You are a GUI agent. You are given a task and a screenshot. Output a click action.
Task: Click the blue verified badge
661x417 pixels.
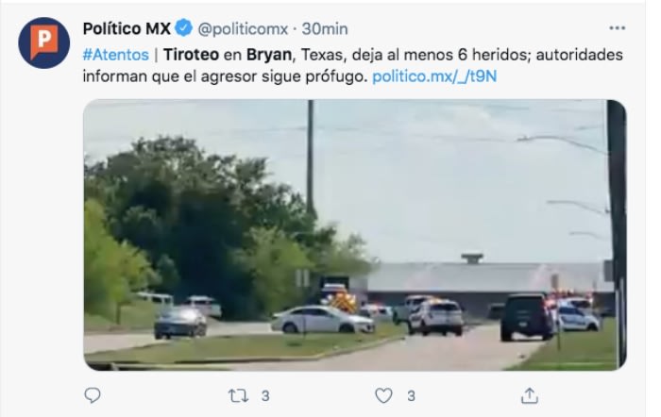tap(184, 28)
